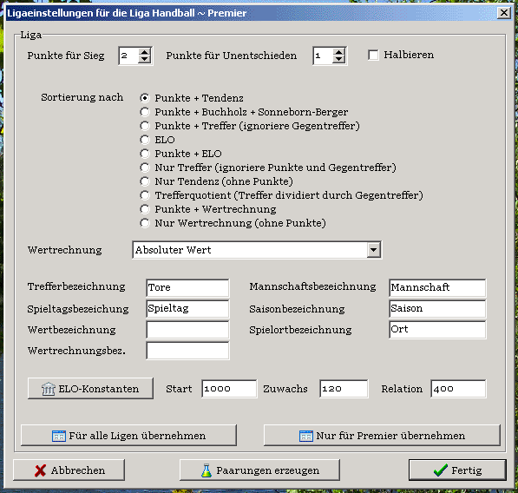The height and width of the screenshot is (493, 518).
Task: Increase Punkte für Sieg with up arrow
Action: 145,52
